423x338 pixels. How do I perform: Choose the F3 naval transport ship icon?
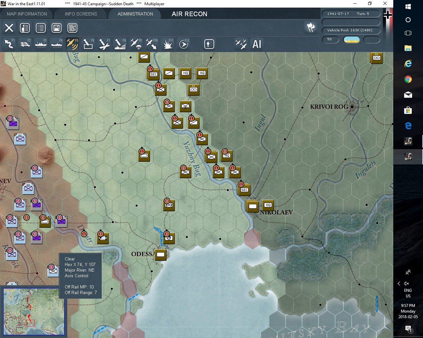(41, 44)
